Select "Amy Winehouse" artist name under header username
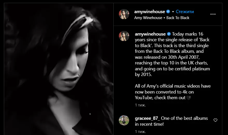The height and width of the screenshot is (135, 228). tap(148, 18)
